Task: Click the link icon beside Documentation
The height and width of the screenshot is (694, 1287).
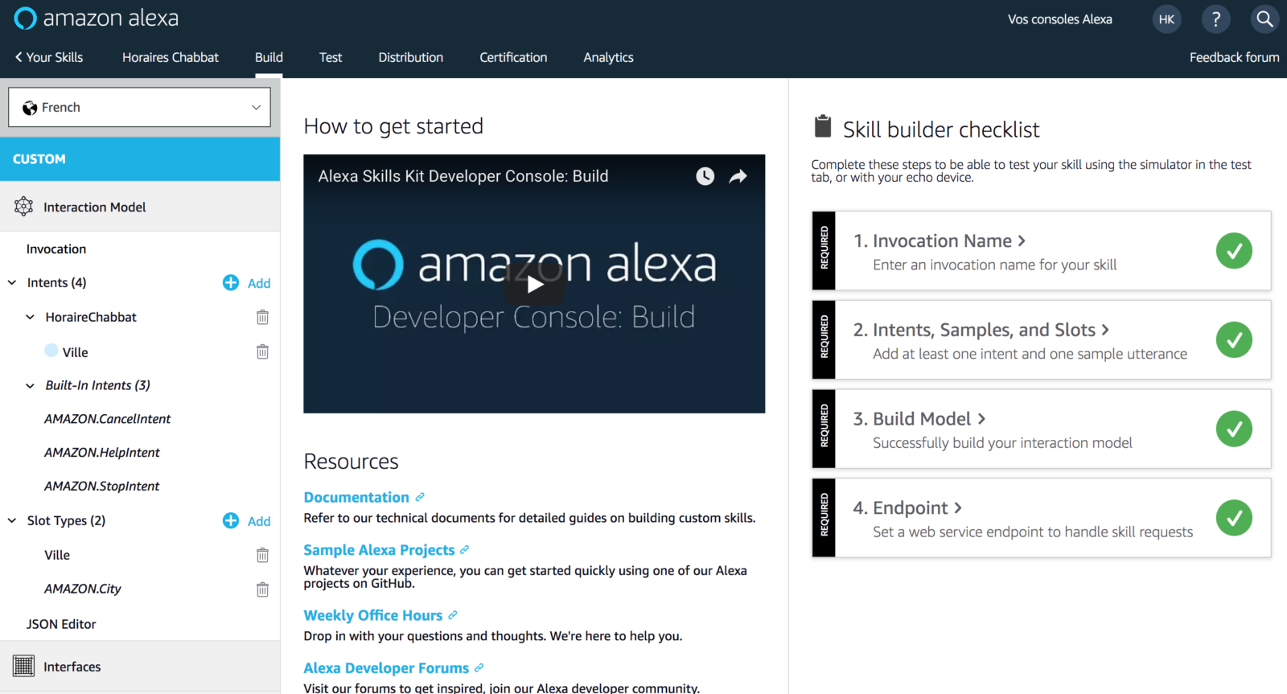Action: point(420,497)
